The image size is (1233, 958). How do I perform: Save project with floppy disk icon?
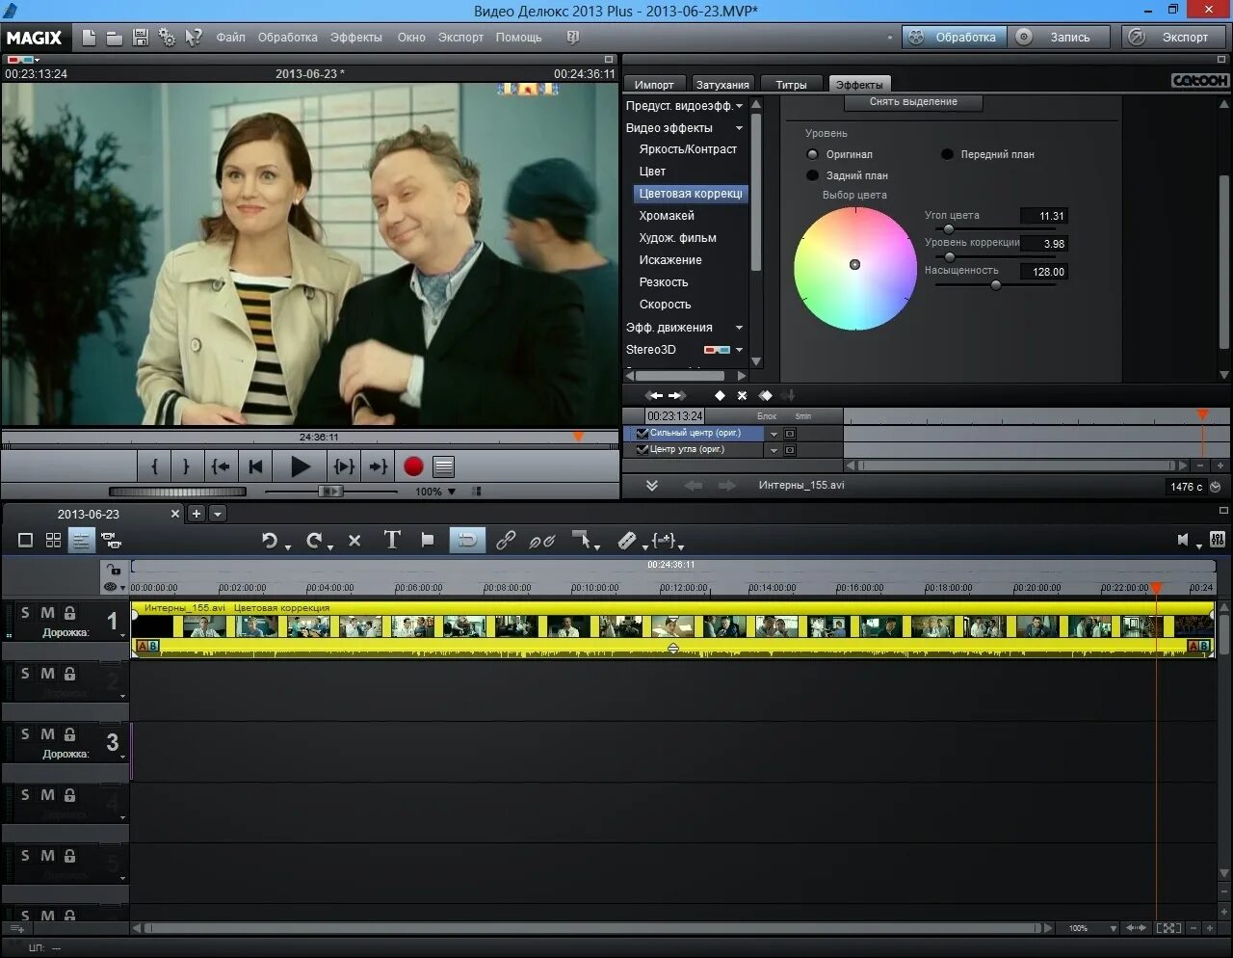(x=141, y=38)
